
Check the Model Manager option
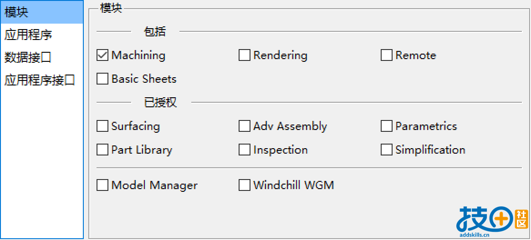click(102, 185)
